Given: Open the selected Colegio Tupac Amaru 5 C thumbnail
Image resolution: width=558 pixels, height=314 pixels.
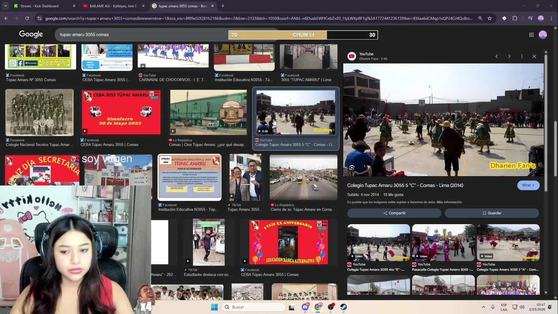Looking at the screenshot, I should (x=296, y=112).
